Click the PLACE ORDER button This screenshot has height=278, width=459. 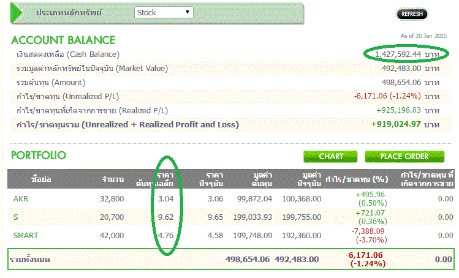(x=404, y=157)
